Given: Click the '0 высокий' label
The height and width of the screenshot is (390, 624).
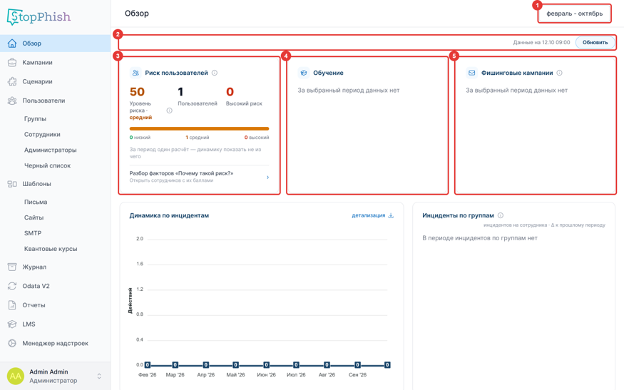Looking at the screenshot, I should pos(256,138).
